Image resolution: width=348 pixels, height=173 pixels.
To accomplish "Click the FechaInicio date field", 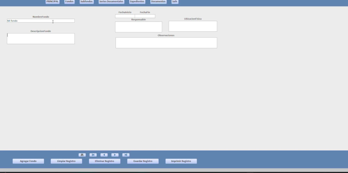I will 125,16.
